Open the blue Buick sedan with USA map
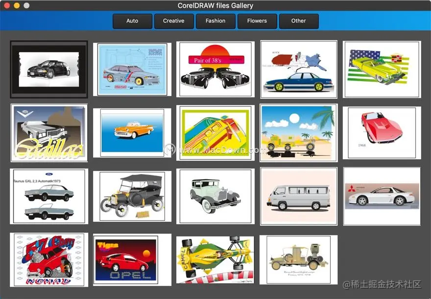 299,69
